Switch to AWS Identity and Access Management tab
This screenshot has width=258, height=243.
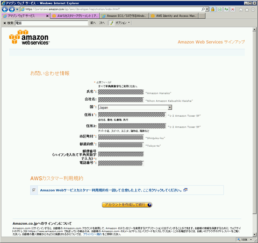pyautogui.click(x=174, y=16)
